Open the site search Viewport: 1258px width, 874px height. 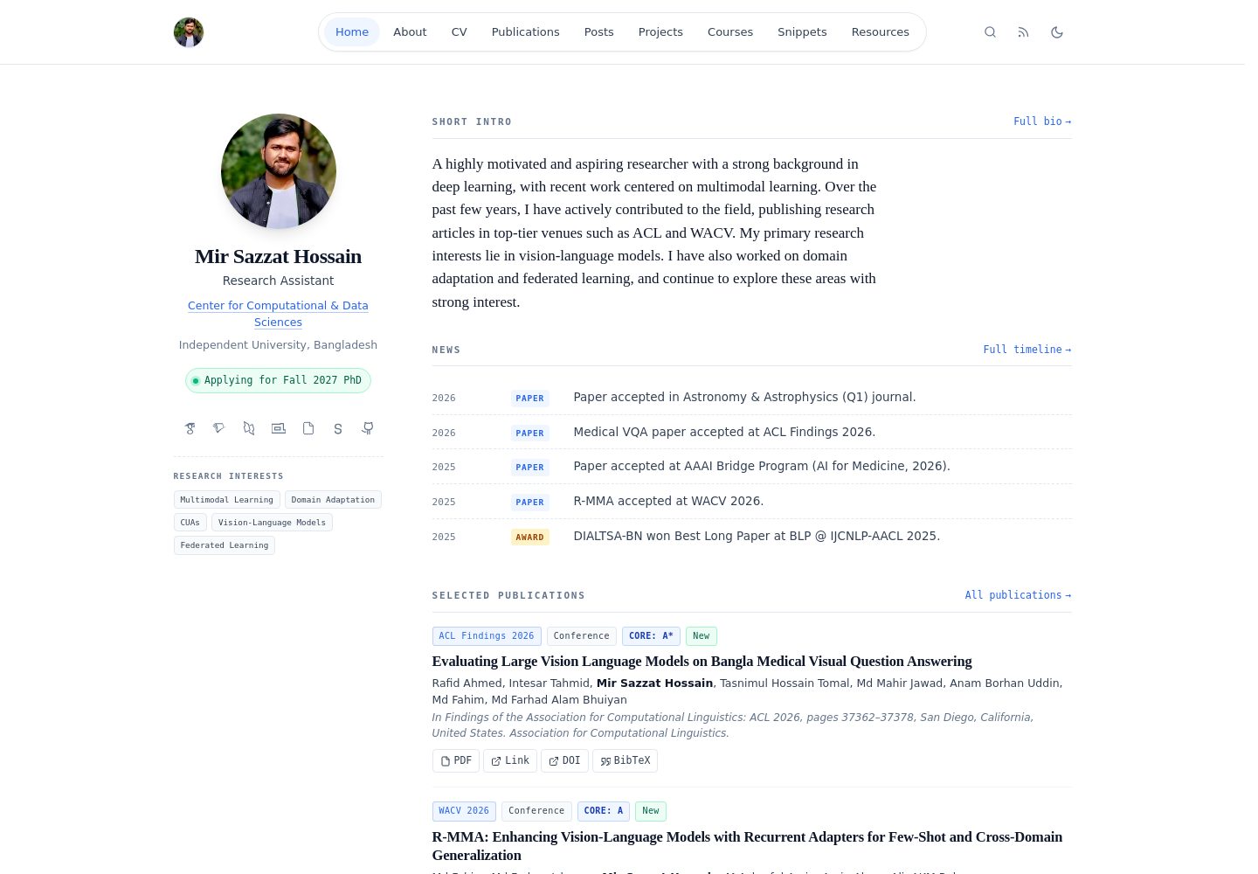[990, 32]
